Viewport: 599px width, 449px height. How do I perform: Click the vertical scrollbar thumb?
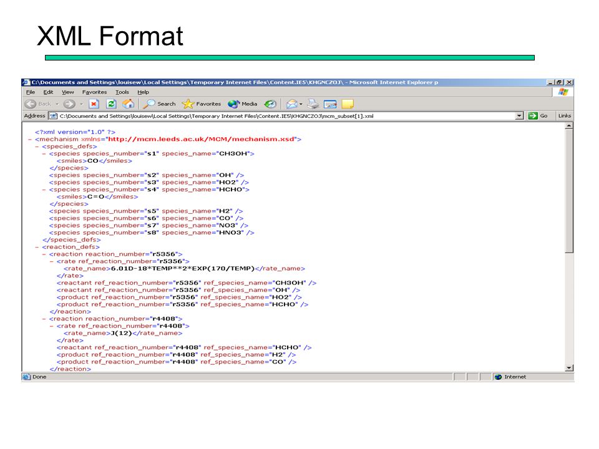click(569, 191)
